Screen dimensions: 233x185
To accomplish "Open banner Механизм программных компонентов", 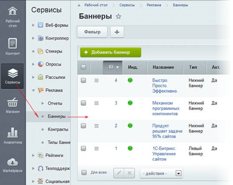I will click(x=166, y=108).
